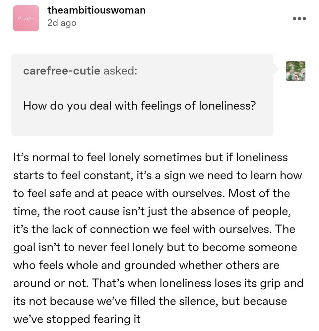Click the line 'time, the root cause isn't just'

point(152,211)
